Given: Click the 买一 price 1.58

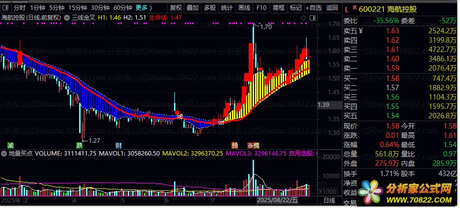Looking at the screenshot, I should 393,78.
